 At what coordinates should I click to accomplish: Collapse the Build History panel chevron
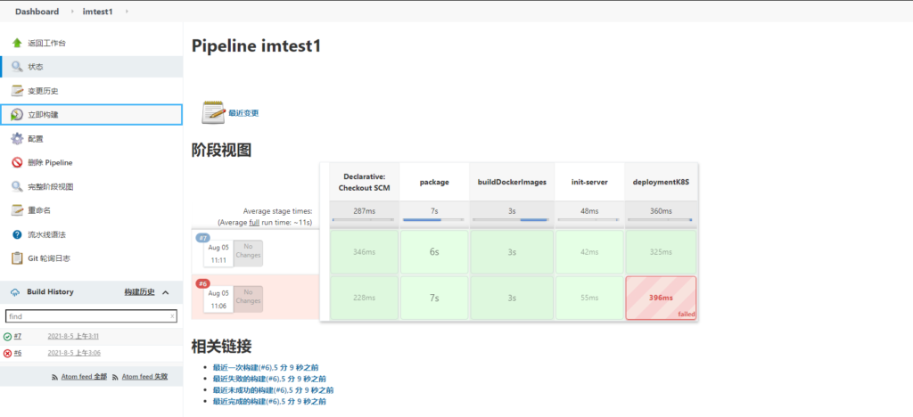(166, 292)
